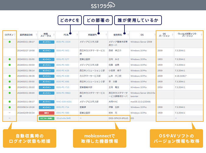This screenshot has width=206, height=153.
Task: Open the MAC-030-X201 link
Action: [x=64, y=102]
